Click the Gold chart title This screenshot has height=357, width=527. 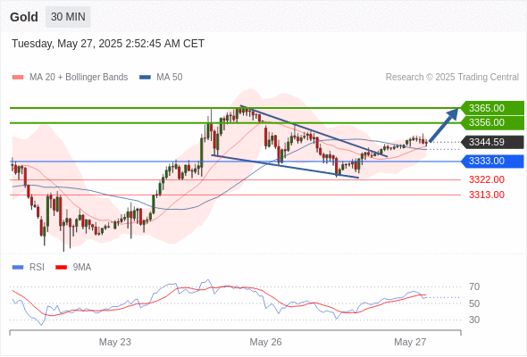pos(24,17)
